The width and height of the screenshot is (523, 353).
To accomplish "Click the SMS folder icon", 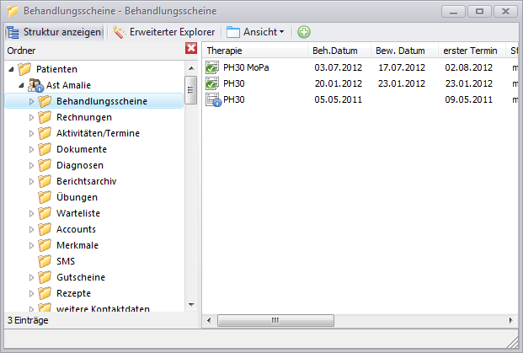I will click(x=45, y=261).
